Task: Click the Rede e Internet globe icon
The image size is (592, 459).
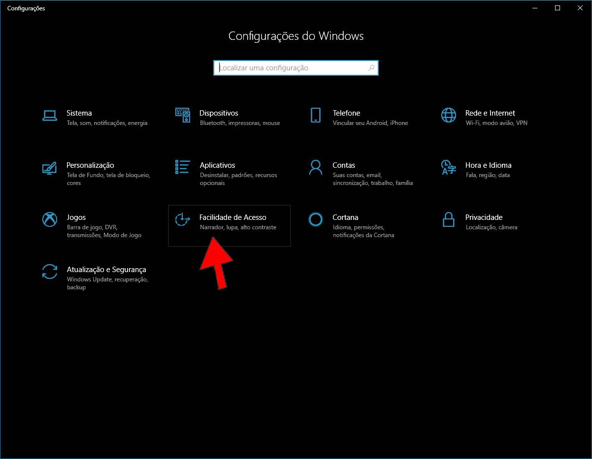Action: 449,115
